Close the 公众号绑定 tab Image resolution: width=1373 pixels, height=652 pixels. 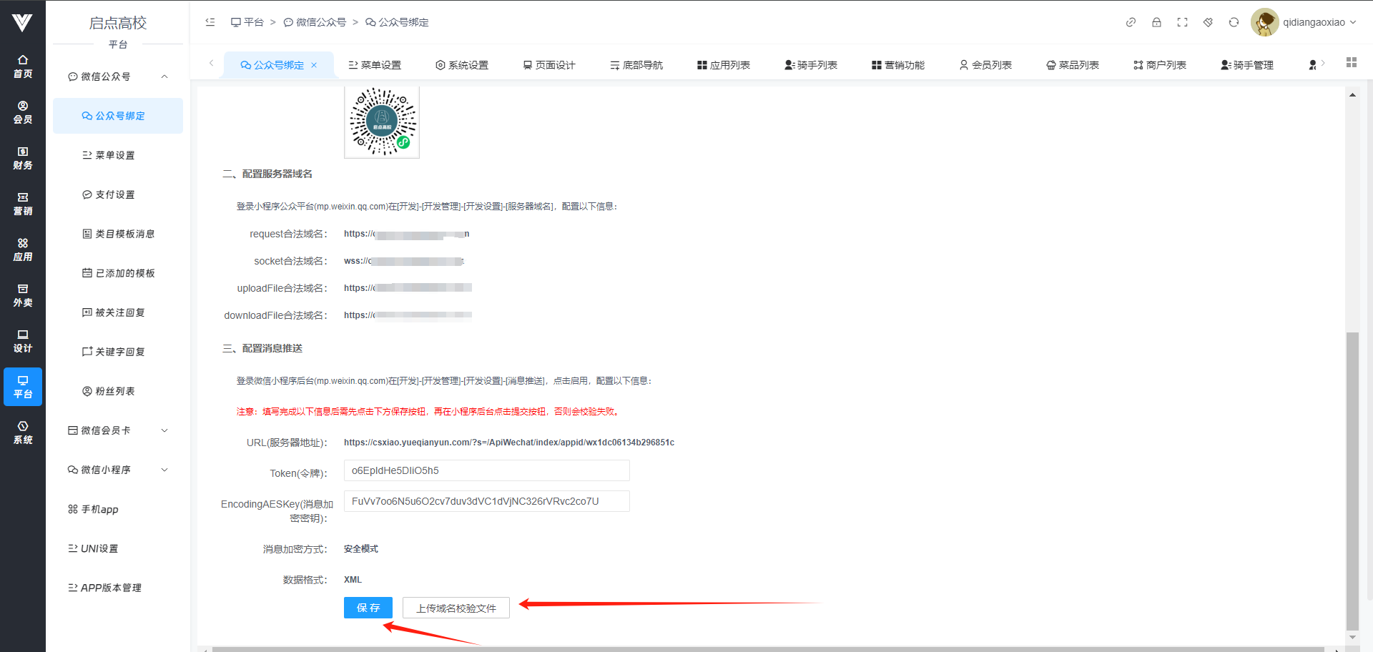314,65
